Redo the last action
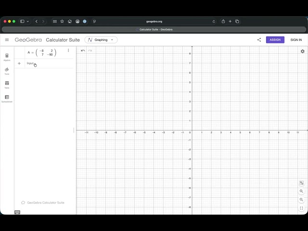Image resolution: width=308 pixels, height=231 pixels. click(x=90, y=51)
